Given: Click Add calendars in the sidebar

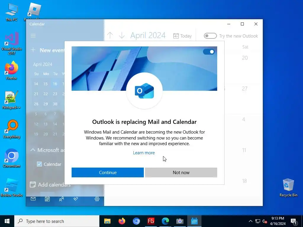Looking at the screenshot, I should [x=50, y=184].
